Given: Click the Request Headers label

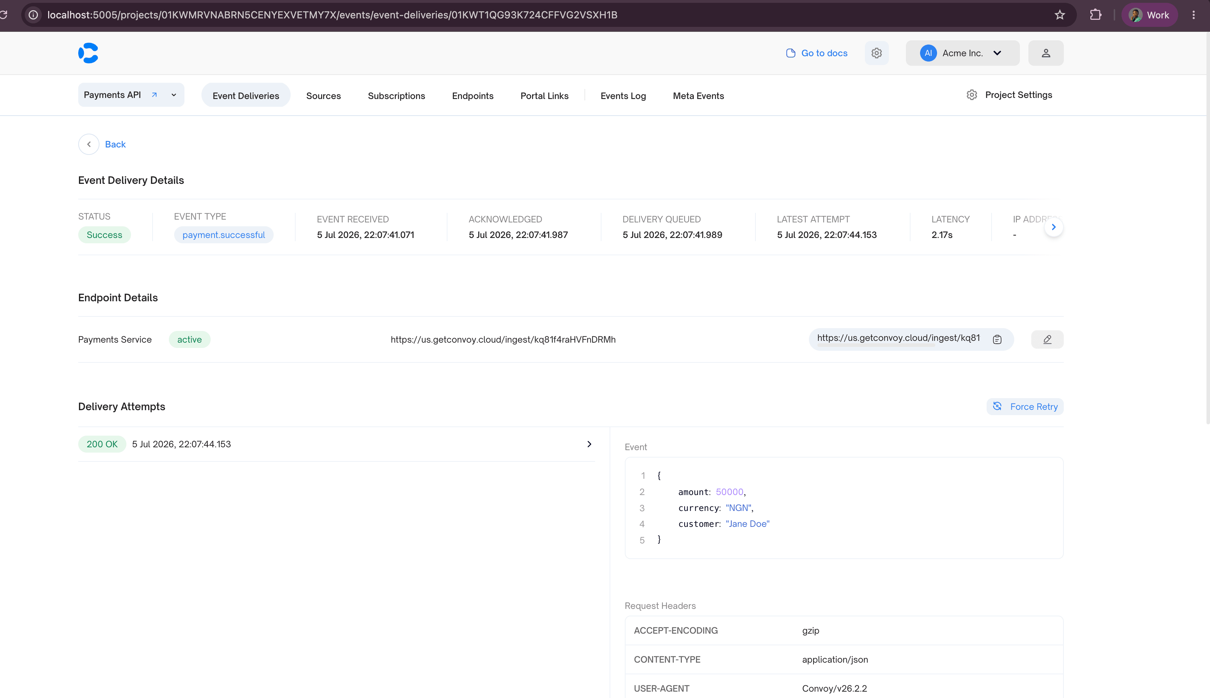Looking at the screenshot, I should click(x=660, y=606).
